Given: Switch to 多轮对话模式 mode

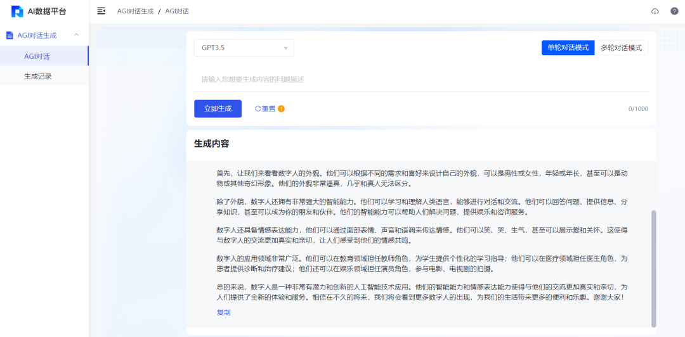Looking at the screenshot, I should click(x=621, y=48).
